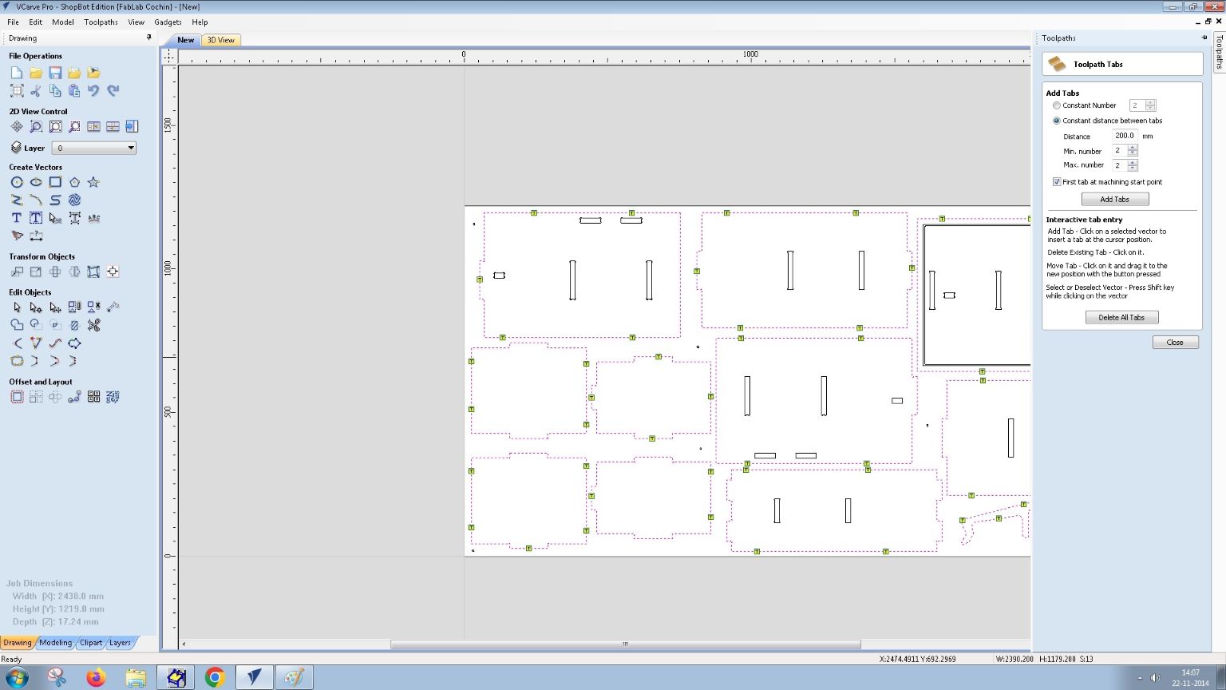Open File Explorer from the taskbar
Viewport: 1226px width, 690px height.
click(136, 678)
